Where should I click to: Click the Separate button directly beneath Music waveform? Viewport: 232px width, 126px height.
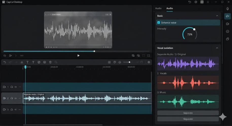click(x=188, y=113)
